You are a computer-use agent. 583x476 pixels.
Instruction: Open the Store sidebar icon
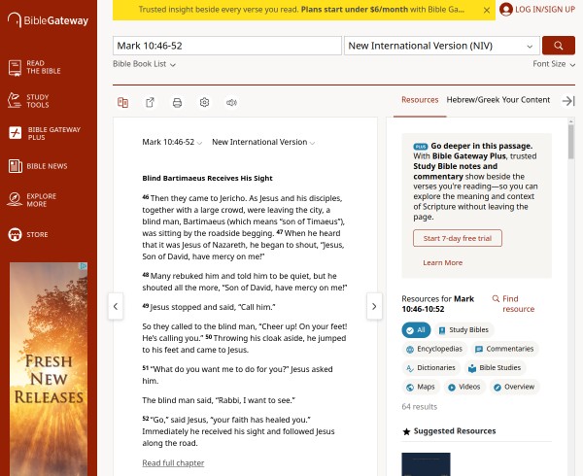15,234
